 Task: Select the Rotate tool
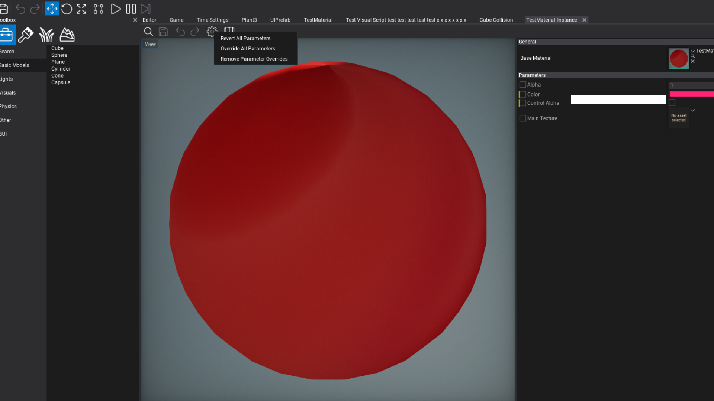pyautogui.click(x=67, y=9)
